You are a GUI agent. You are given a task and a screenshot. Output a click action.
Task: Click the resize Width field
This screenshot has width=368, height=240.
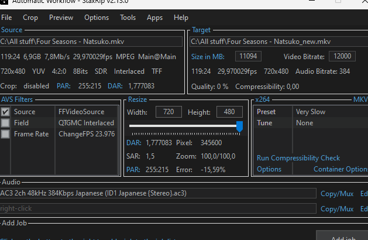coord(168,112)
